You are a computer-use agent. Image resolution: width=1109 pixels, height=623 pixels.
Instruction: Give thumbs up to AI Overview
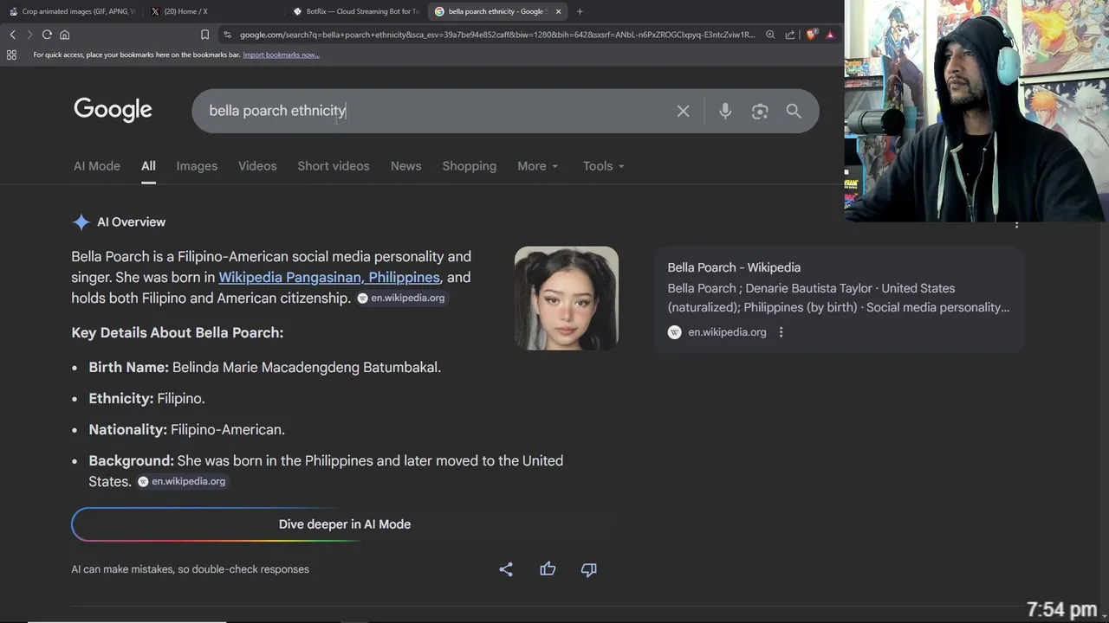pos(548,569)
